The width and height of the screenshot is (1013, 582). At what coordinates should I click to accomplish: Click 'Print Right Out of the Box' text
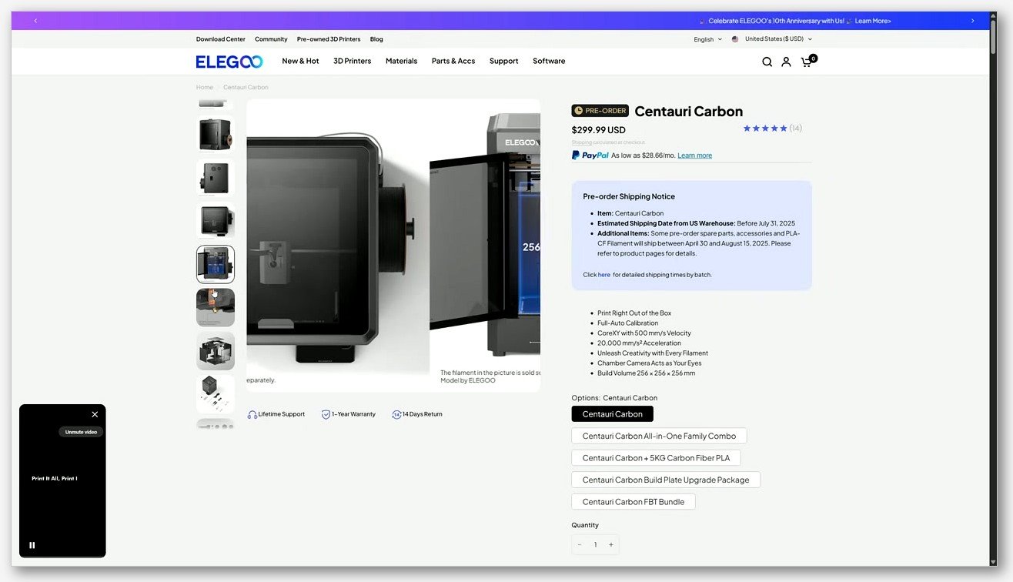point(634,313)
